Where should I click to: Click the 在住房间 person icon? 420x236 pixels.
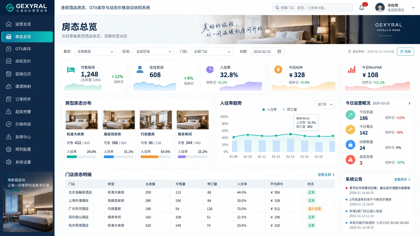tap(140, 69)
